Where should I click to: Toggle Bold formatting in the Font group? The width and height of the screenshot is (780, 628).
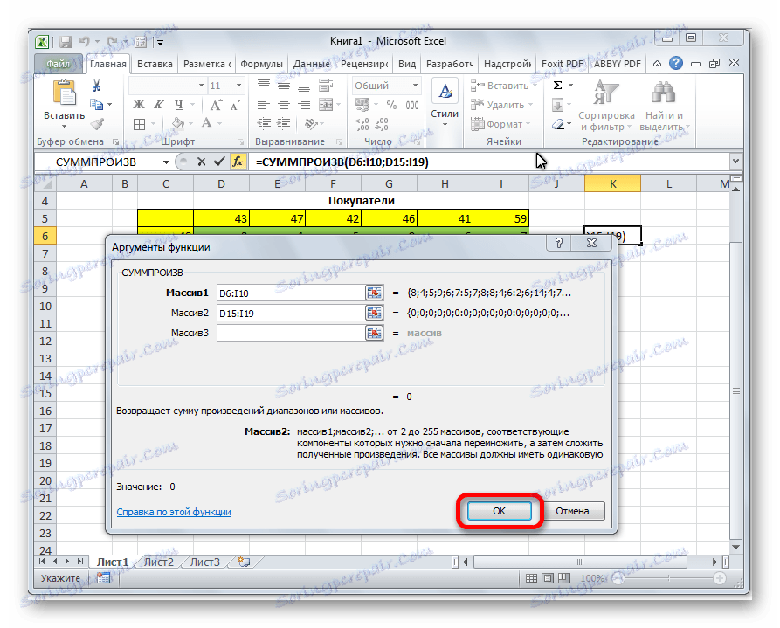click(x=140, y=104)
